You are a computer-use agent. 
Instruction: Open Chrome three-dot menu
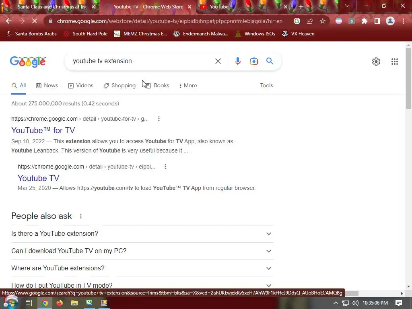tap(403, 21)
